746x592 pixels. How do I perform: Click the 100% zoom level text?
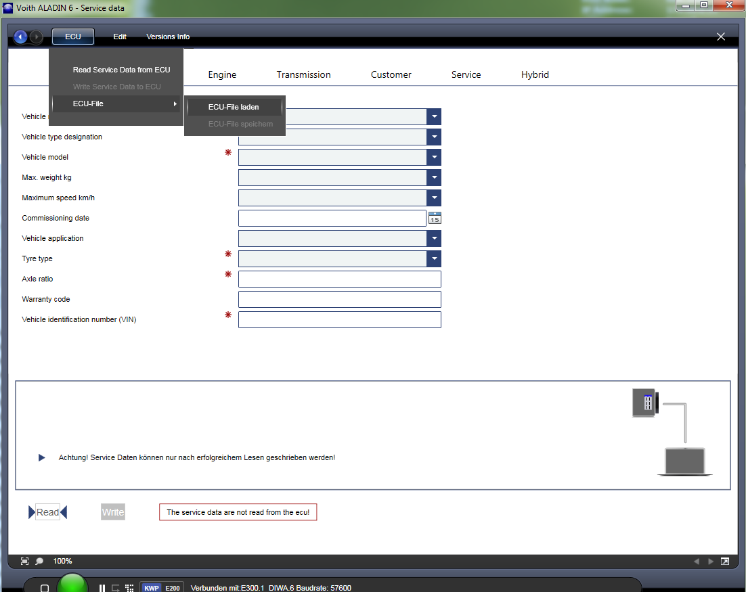pyautogui.click(x=62, y=561)
